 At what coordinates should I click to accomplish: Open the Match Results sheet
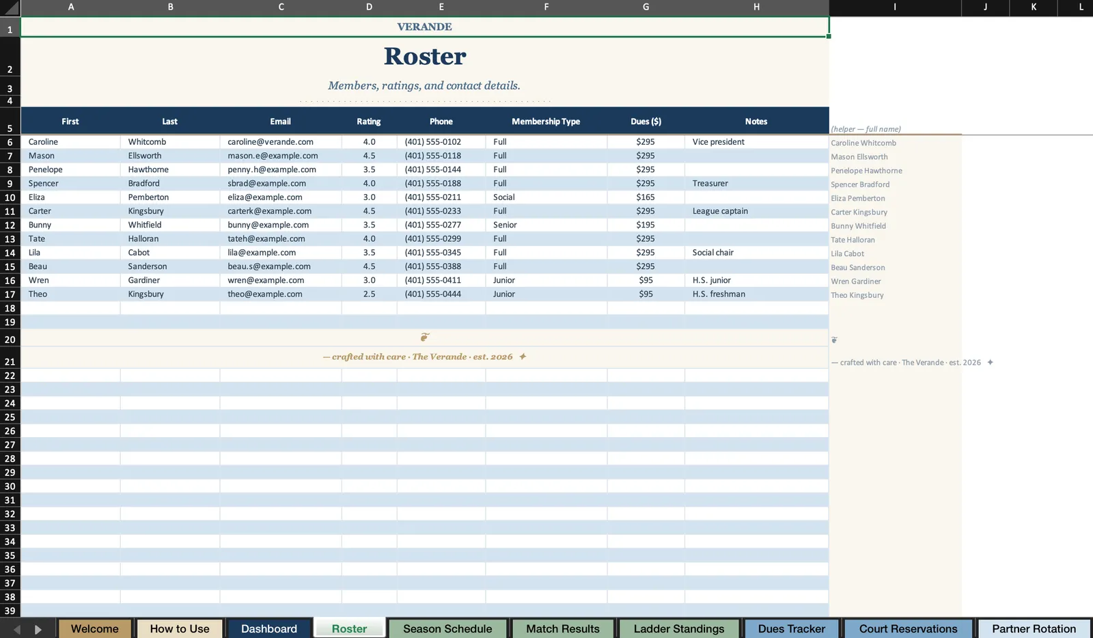563,629
